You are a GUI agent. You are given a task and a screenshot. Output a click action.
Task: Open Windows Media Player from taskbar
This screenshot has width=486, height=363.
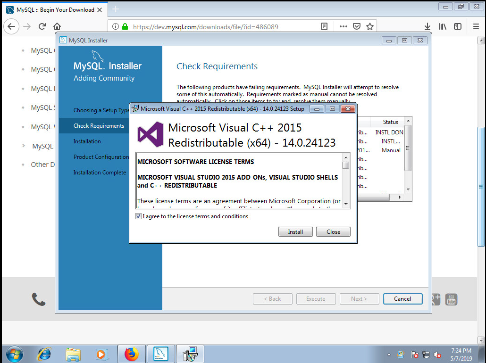point(101,354)
